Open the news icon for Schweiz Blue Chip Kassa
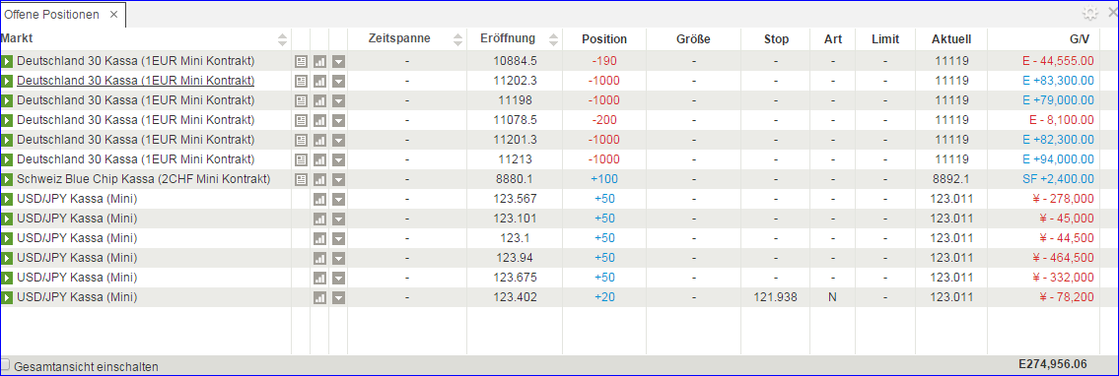This screenshot has width=1119, height=376. (301, 179)
